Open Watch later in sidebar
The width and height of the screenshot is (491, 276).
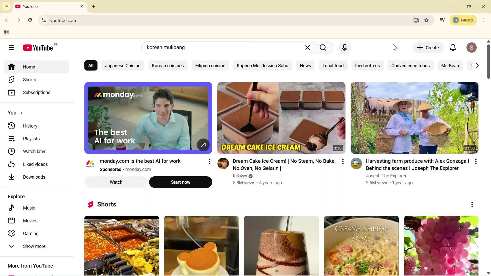pyautogui.click(x=34, y=152)
